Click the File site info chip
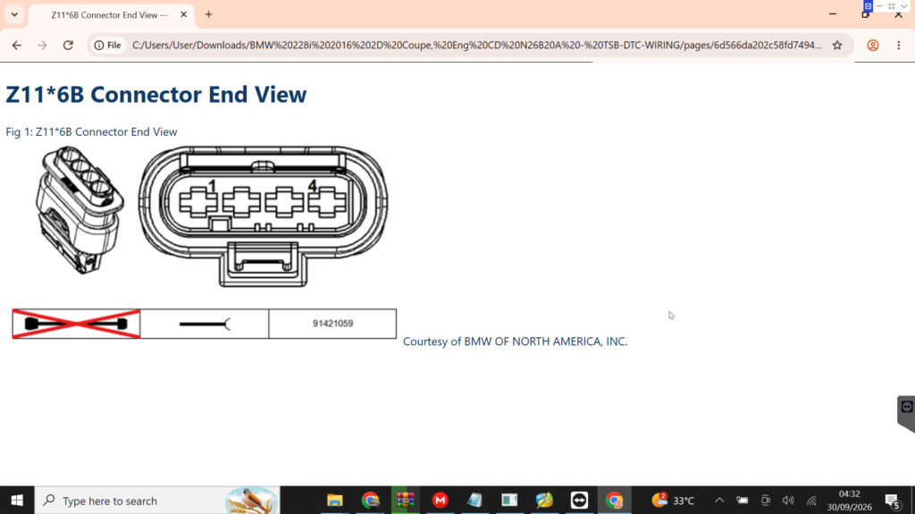Viewport: 915px width, 514px height. click(108, 45)
